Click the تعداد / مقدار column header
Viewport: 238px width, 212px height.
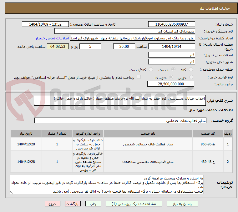[57, 134]
